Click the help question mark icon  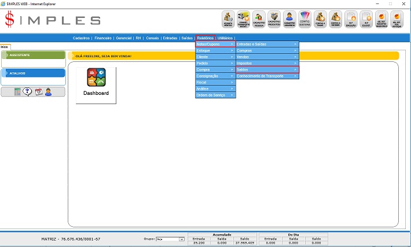[x=27, y=91]
